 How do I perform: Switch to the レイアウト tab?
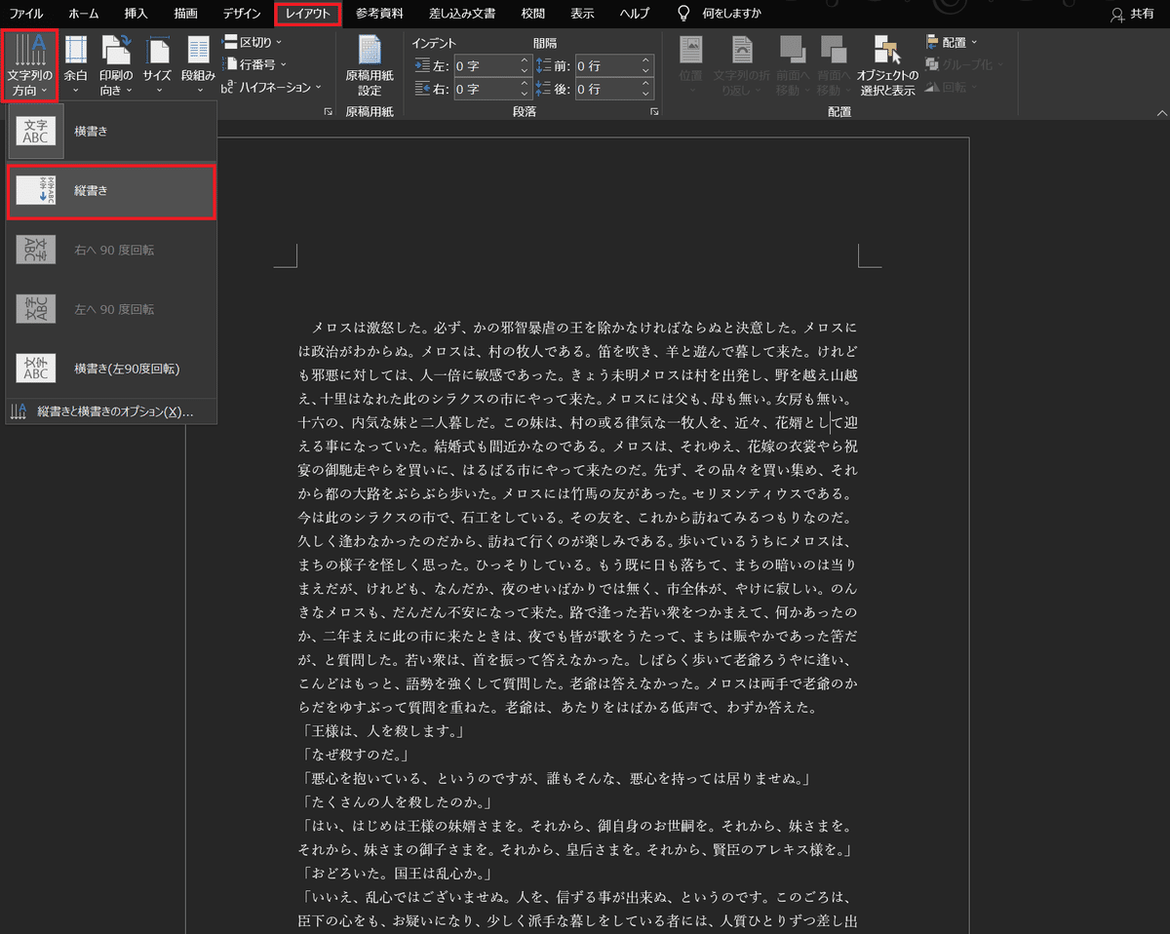[308, 14]
